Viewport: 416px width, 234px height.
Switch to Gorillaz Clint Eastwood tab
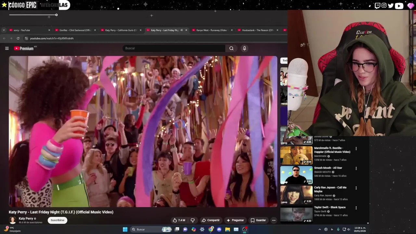click(75, 30)
